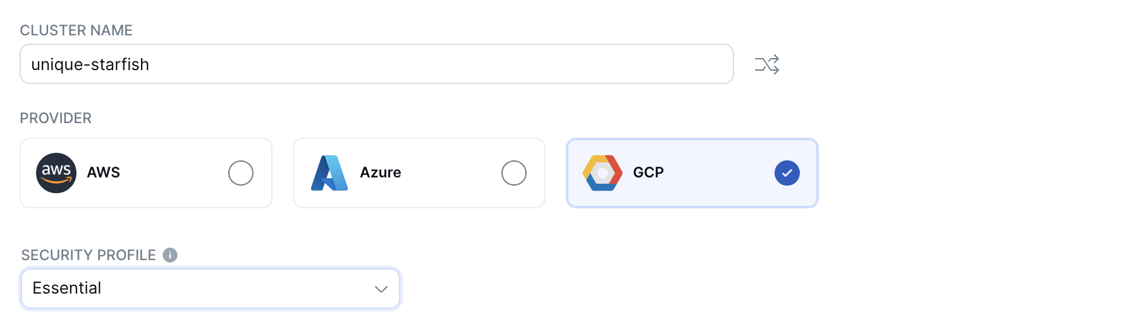This screenshot has height=334, width=1128.
Task: Click the Security Profile info icon
Action: click(x=170, y=255)
